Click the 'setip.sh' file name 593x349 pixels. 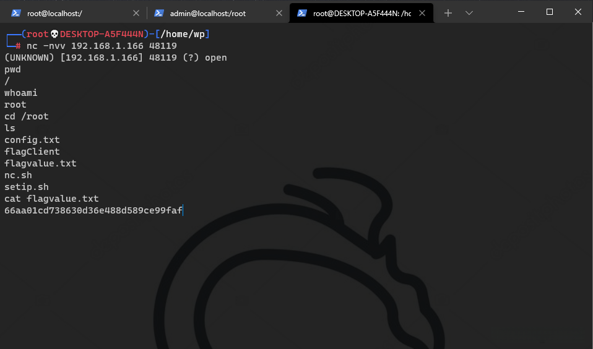[27, 187]
